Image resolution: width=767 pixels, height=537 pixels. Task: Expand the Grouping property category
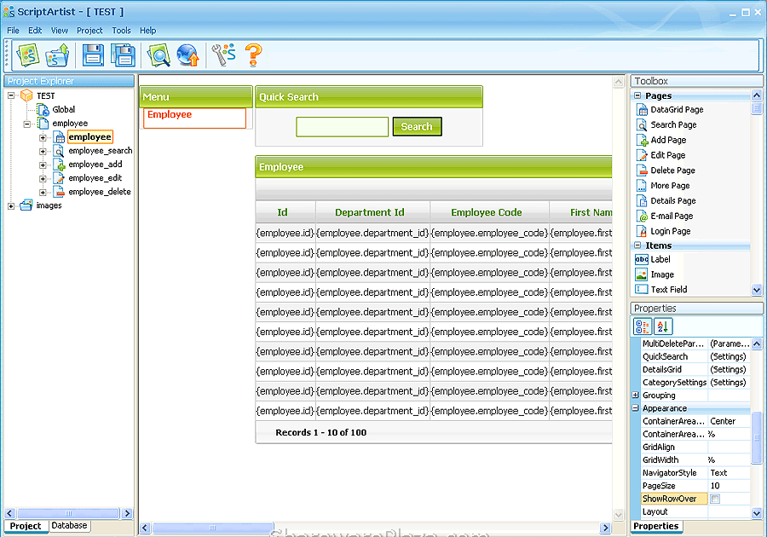(636, 396)
